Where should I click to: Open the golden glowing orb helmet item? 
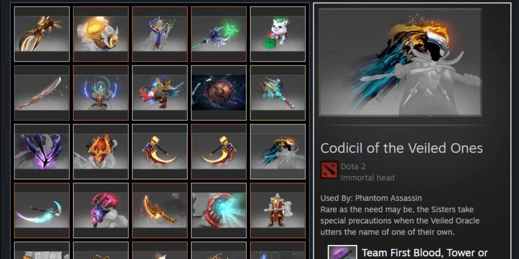point(100,34)
